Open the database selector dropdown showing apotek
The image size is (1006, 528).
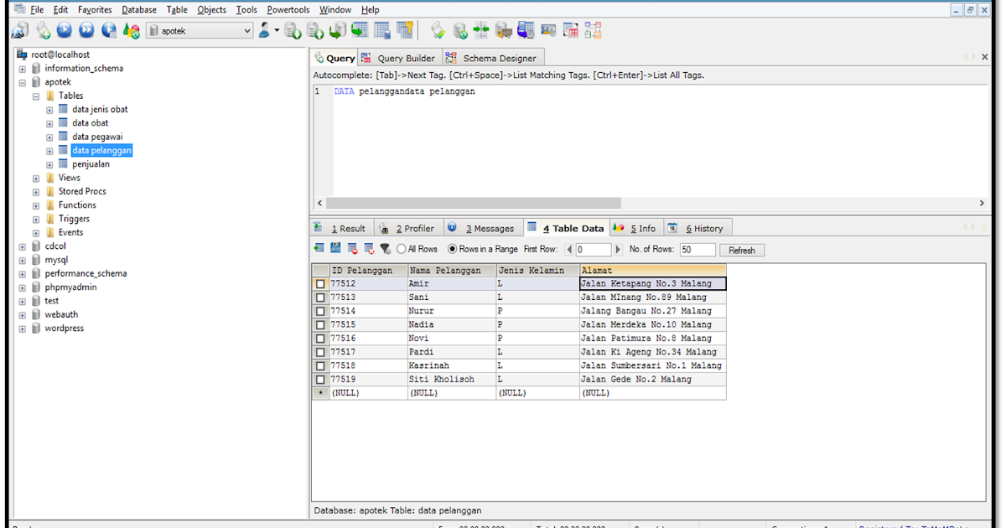249,29
